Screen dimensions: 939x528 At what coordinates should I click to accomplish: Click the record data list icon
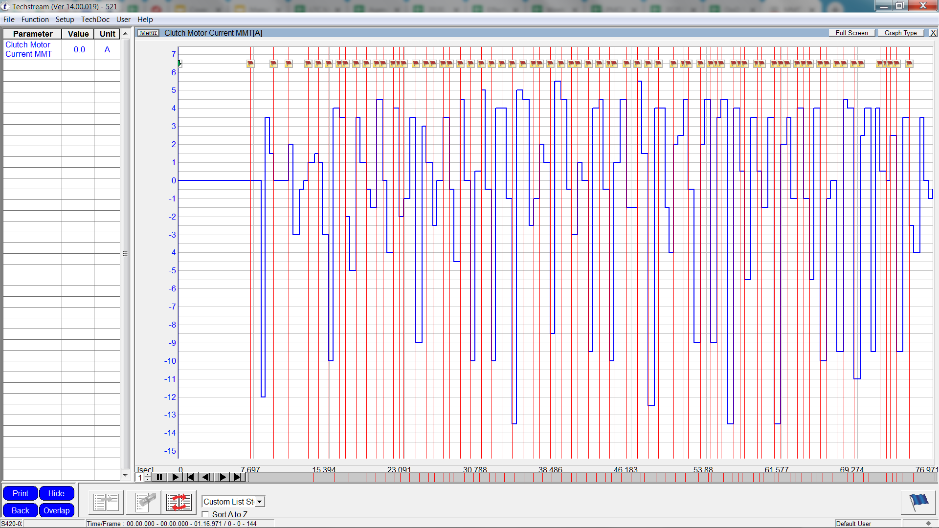coord(143,502)
